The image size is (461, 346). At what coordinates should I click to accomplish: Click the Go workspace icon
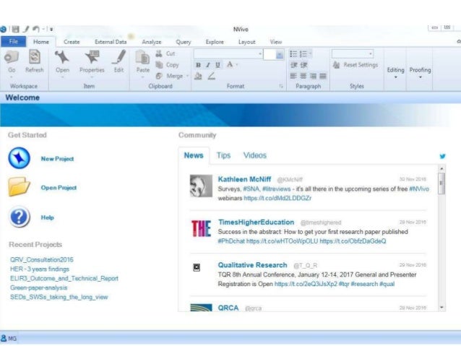(x=11, y=57)
